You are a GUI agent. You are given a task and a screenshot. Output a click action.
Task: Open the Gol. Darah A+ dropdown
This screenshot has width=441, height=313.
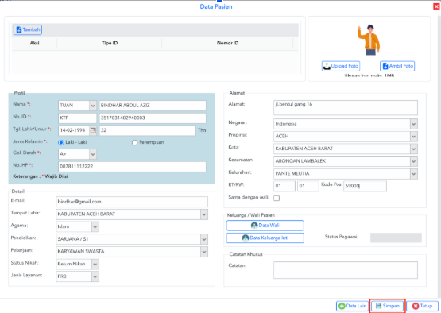[x=93, y=154]
